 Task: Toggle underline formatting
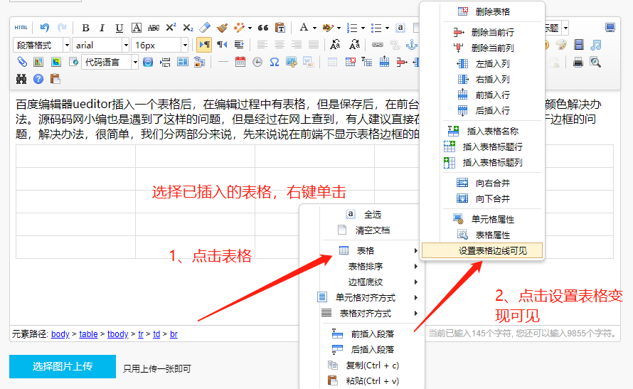[x=119, y=28]
